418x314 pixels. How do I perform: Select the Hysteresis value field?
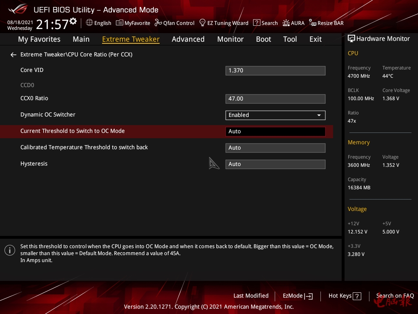(x=275, y=164)
